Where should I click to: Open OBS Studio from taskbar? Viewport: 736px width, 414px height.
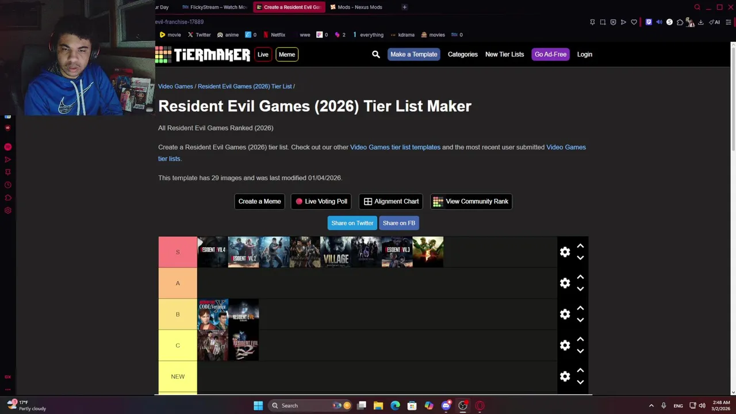pyautogui.click(x=463, y=405)
